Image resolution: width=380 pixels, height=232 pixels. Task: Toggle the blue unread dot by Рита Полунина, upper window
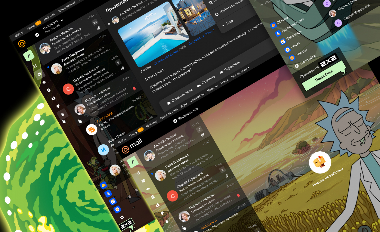click(48, 67)
